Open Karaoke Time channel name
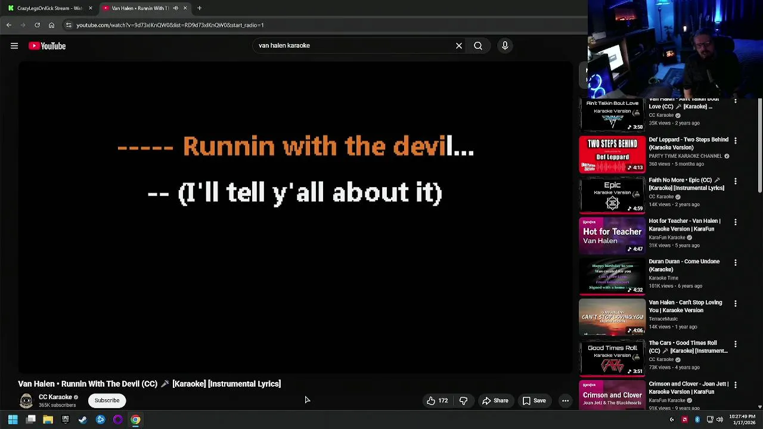Viewport: 763px width, 429px height. click(663, 278)
